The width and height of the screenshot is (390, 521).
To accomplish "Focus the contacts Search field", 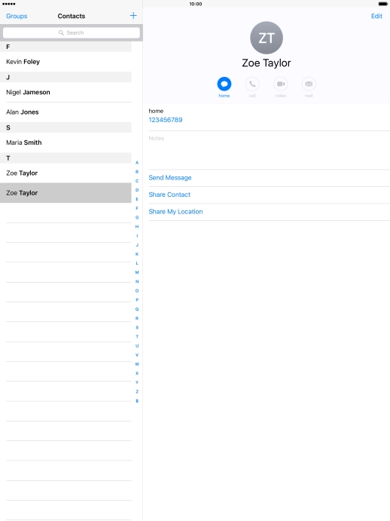I will coord(72,32).
